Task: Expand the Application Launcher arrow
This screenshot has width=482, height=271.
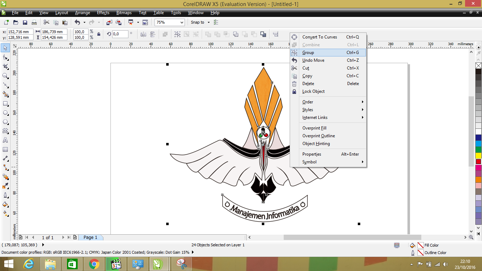Action: 138,22
